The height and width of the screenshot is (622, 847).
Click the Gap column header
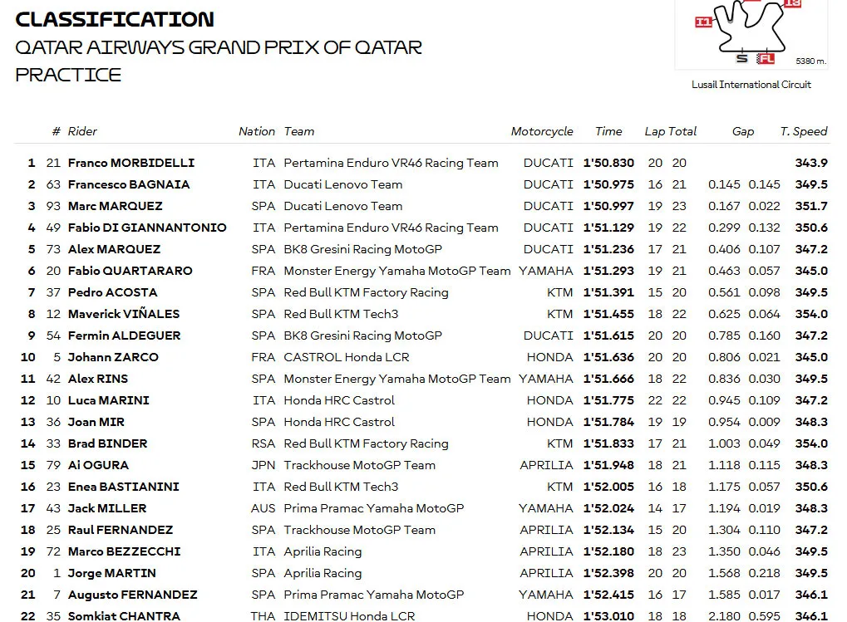743,132
